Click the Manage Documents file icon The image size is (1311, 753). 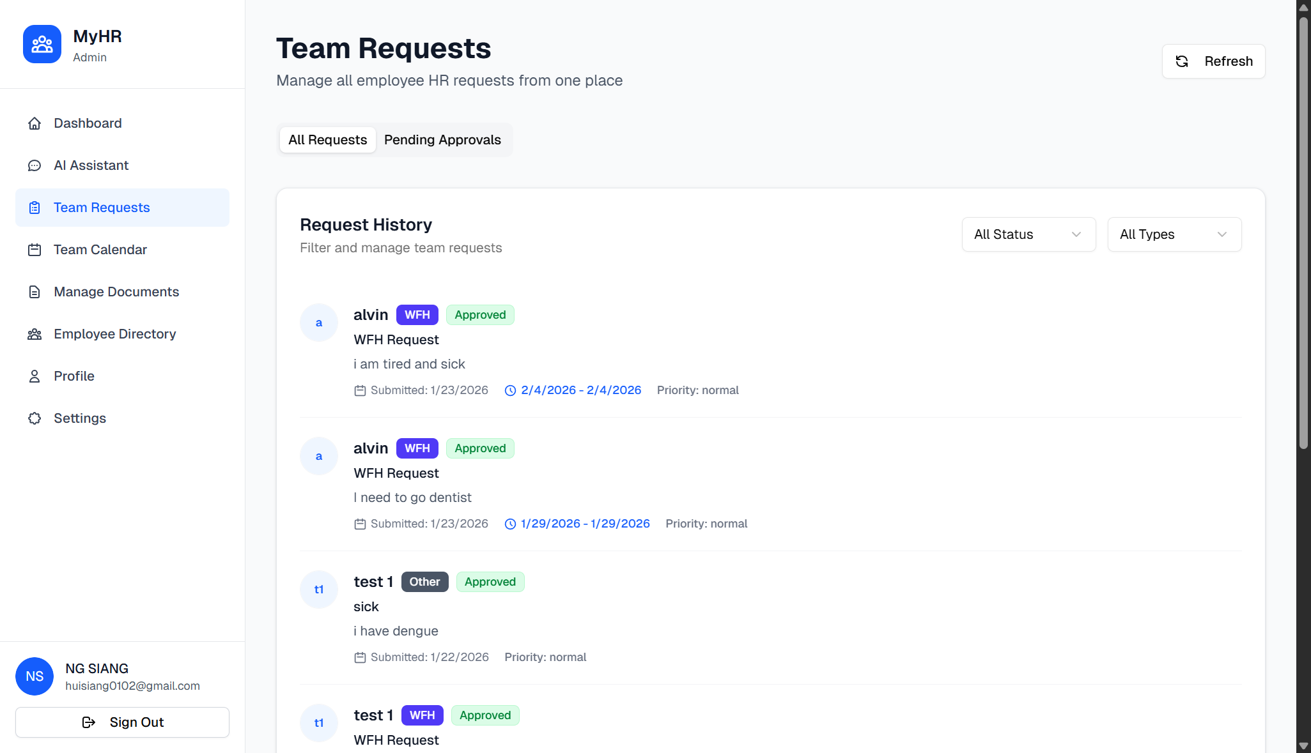click(35, 292)
